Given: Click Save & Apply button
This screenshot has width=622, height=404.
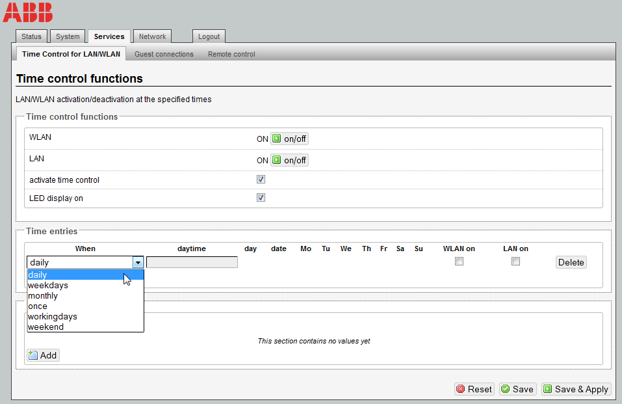Looking at the screenshot, I should pyautogui.click(x=577, y=389).
